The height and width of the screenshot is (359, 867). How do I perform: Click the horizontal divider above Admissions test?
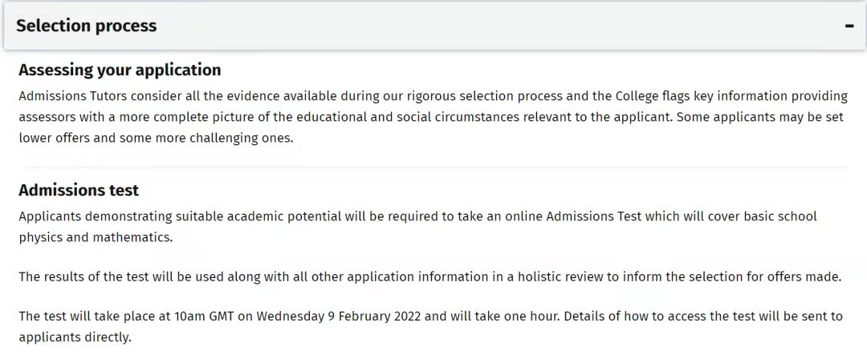click(x=436, y=167)
